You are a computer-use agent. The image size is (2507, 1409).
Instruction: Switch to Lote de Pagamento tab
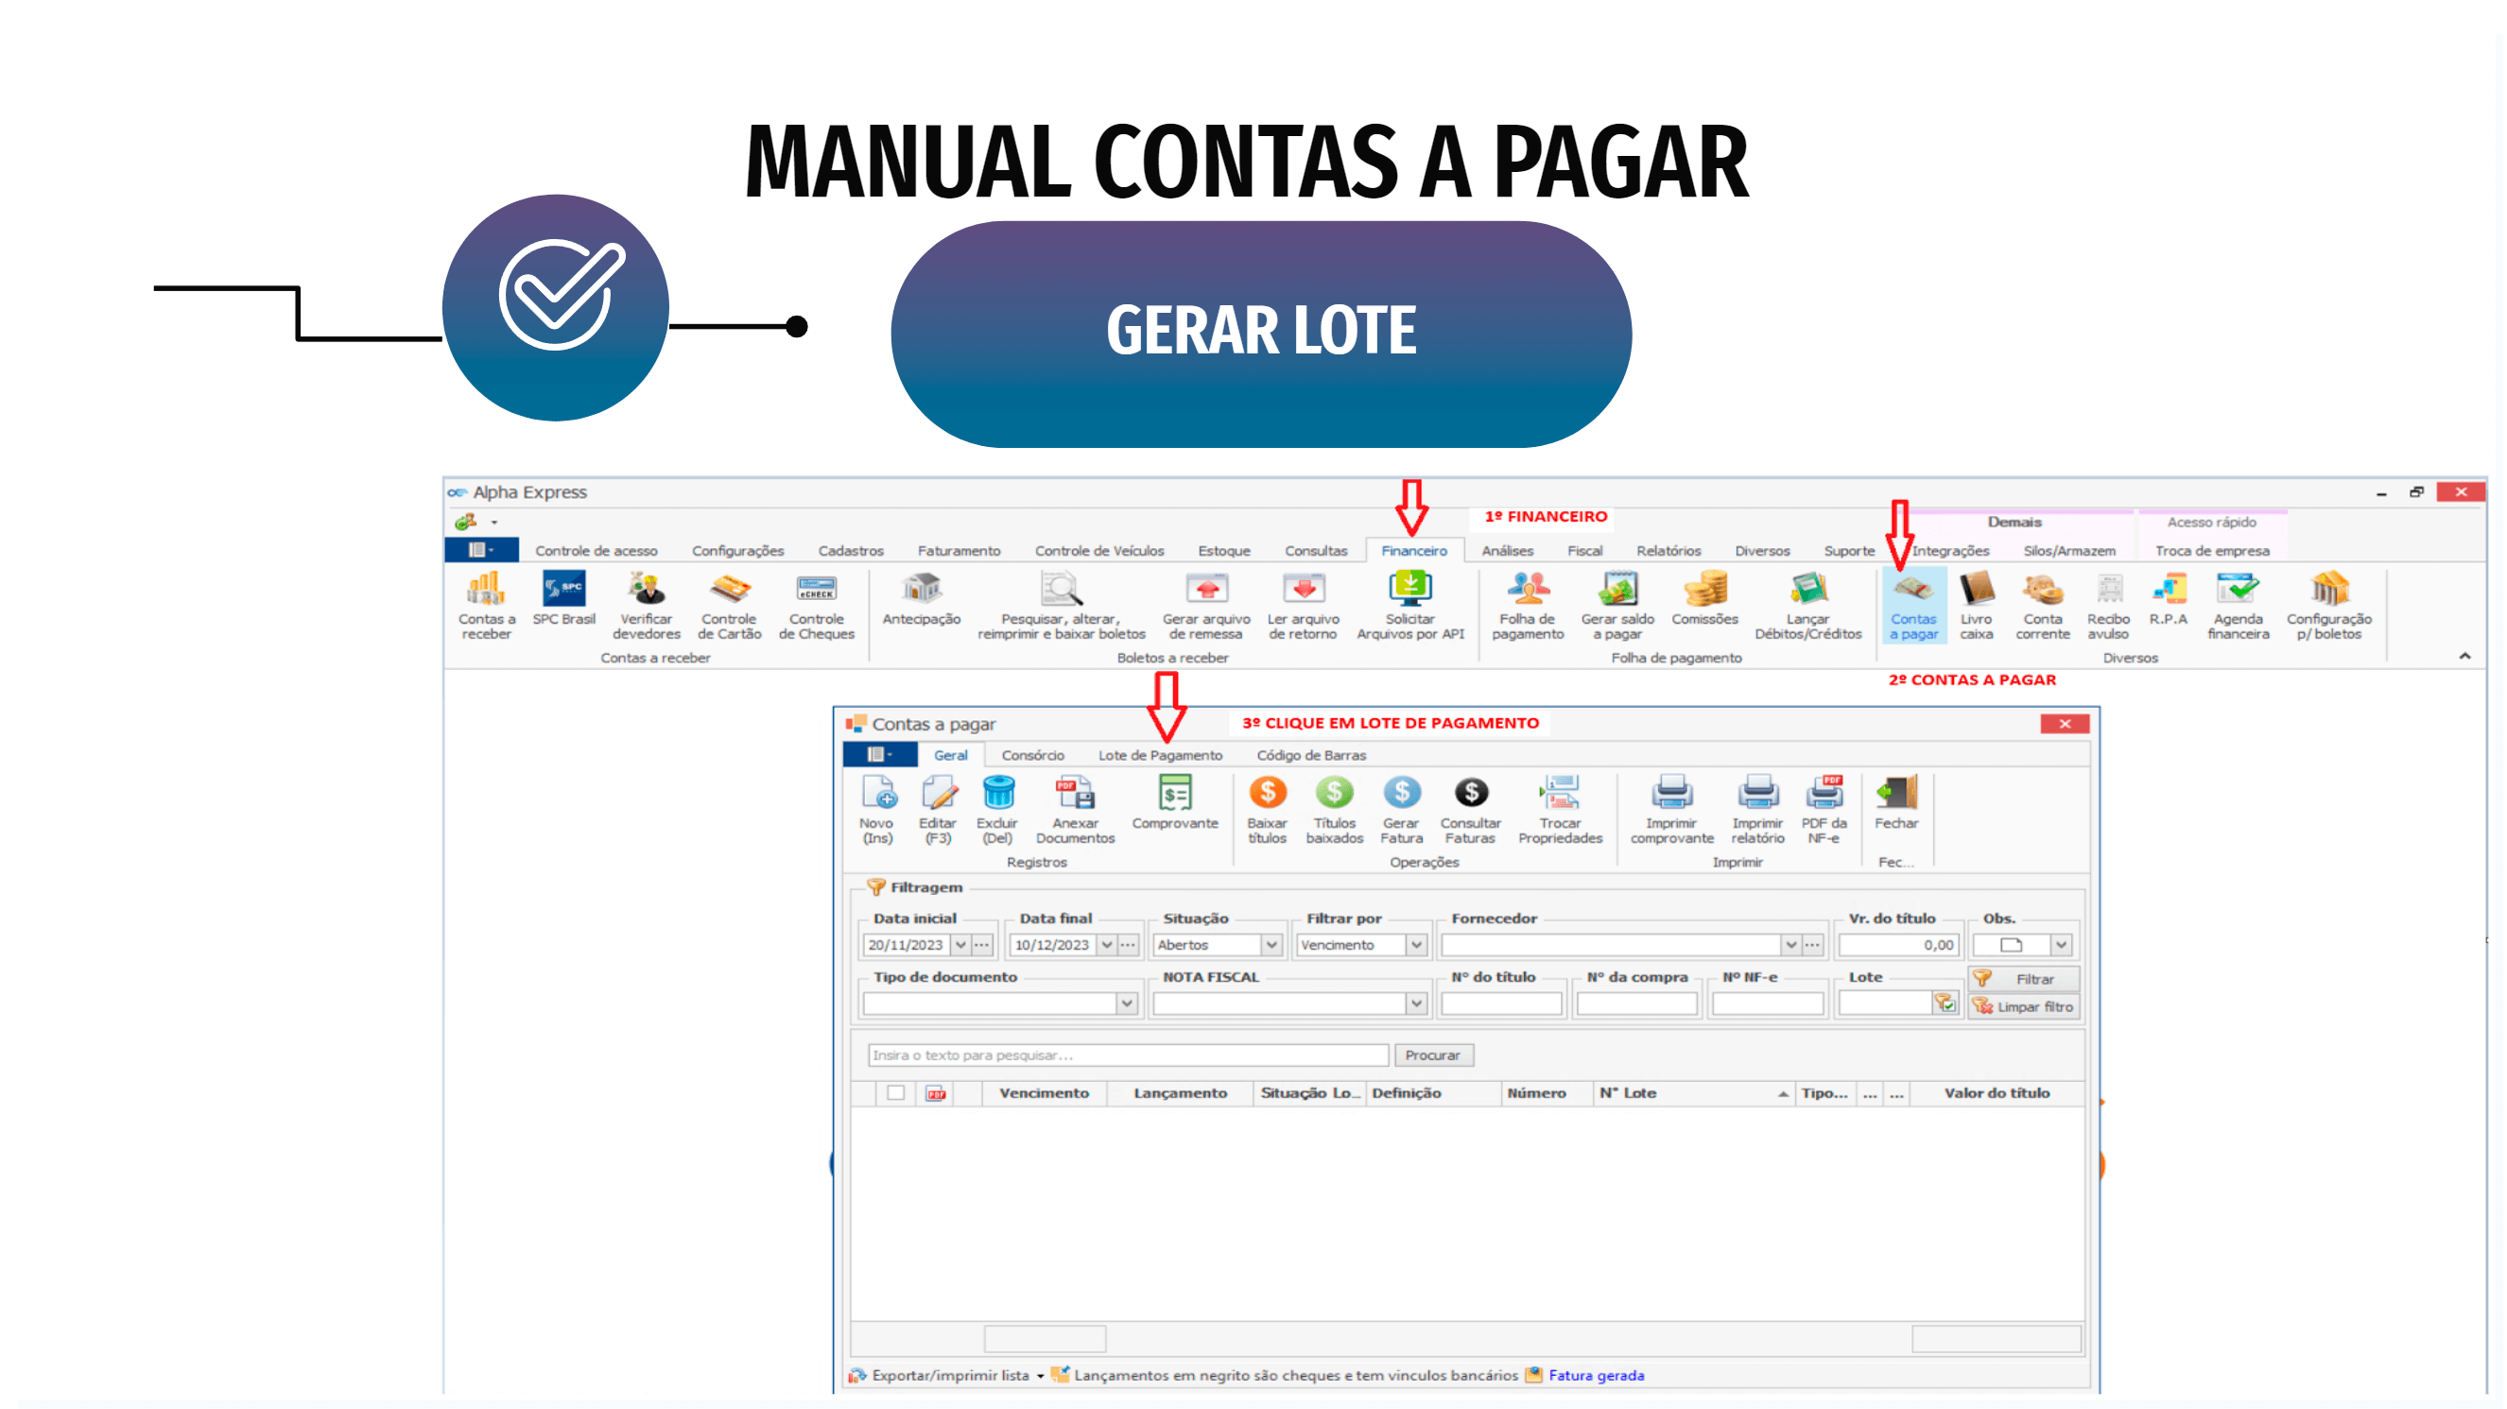click(1159, 755)
